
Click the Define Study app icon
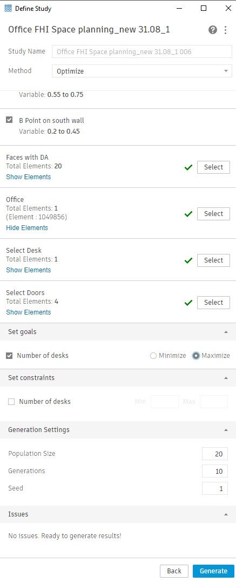tap(8, 8)
